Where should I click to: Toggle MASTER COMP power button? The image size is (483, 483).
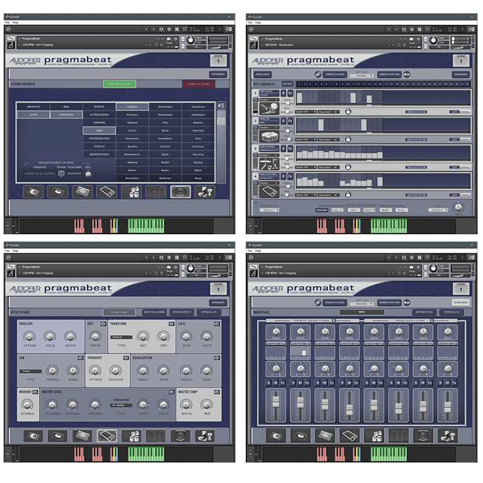(x=217, y=392)
